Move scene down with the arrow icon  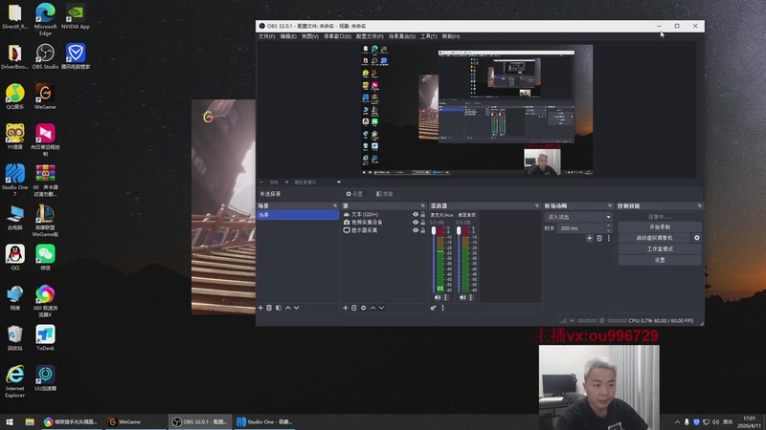(x=297, y=308)
